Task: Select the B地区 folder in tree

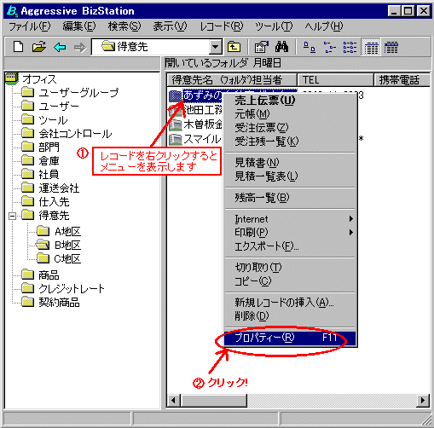Action: coord(67,245)
